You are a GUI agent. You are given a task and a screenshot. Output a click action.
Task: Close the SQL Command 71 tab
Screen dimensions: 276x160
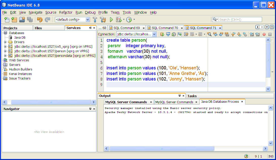coord(220,28)
